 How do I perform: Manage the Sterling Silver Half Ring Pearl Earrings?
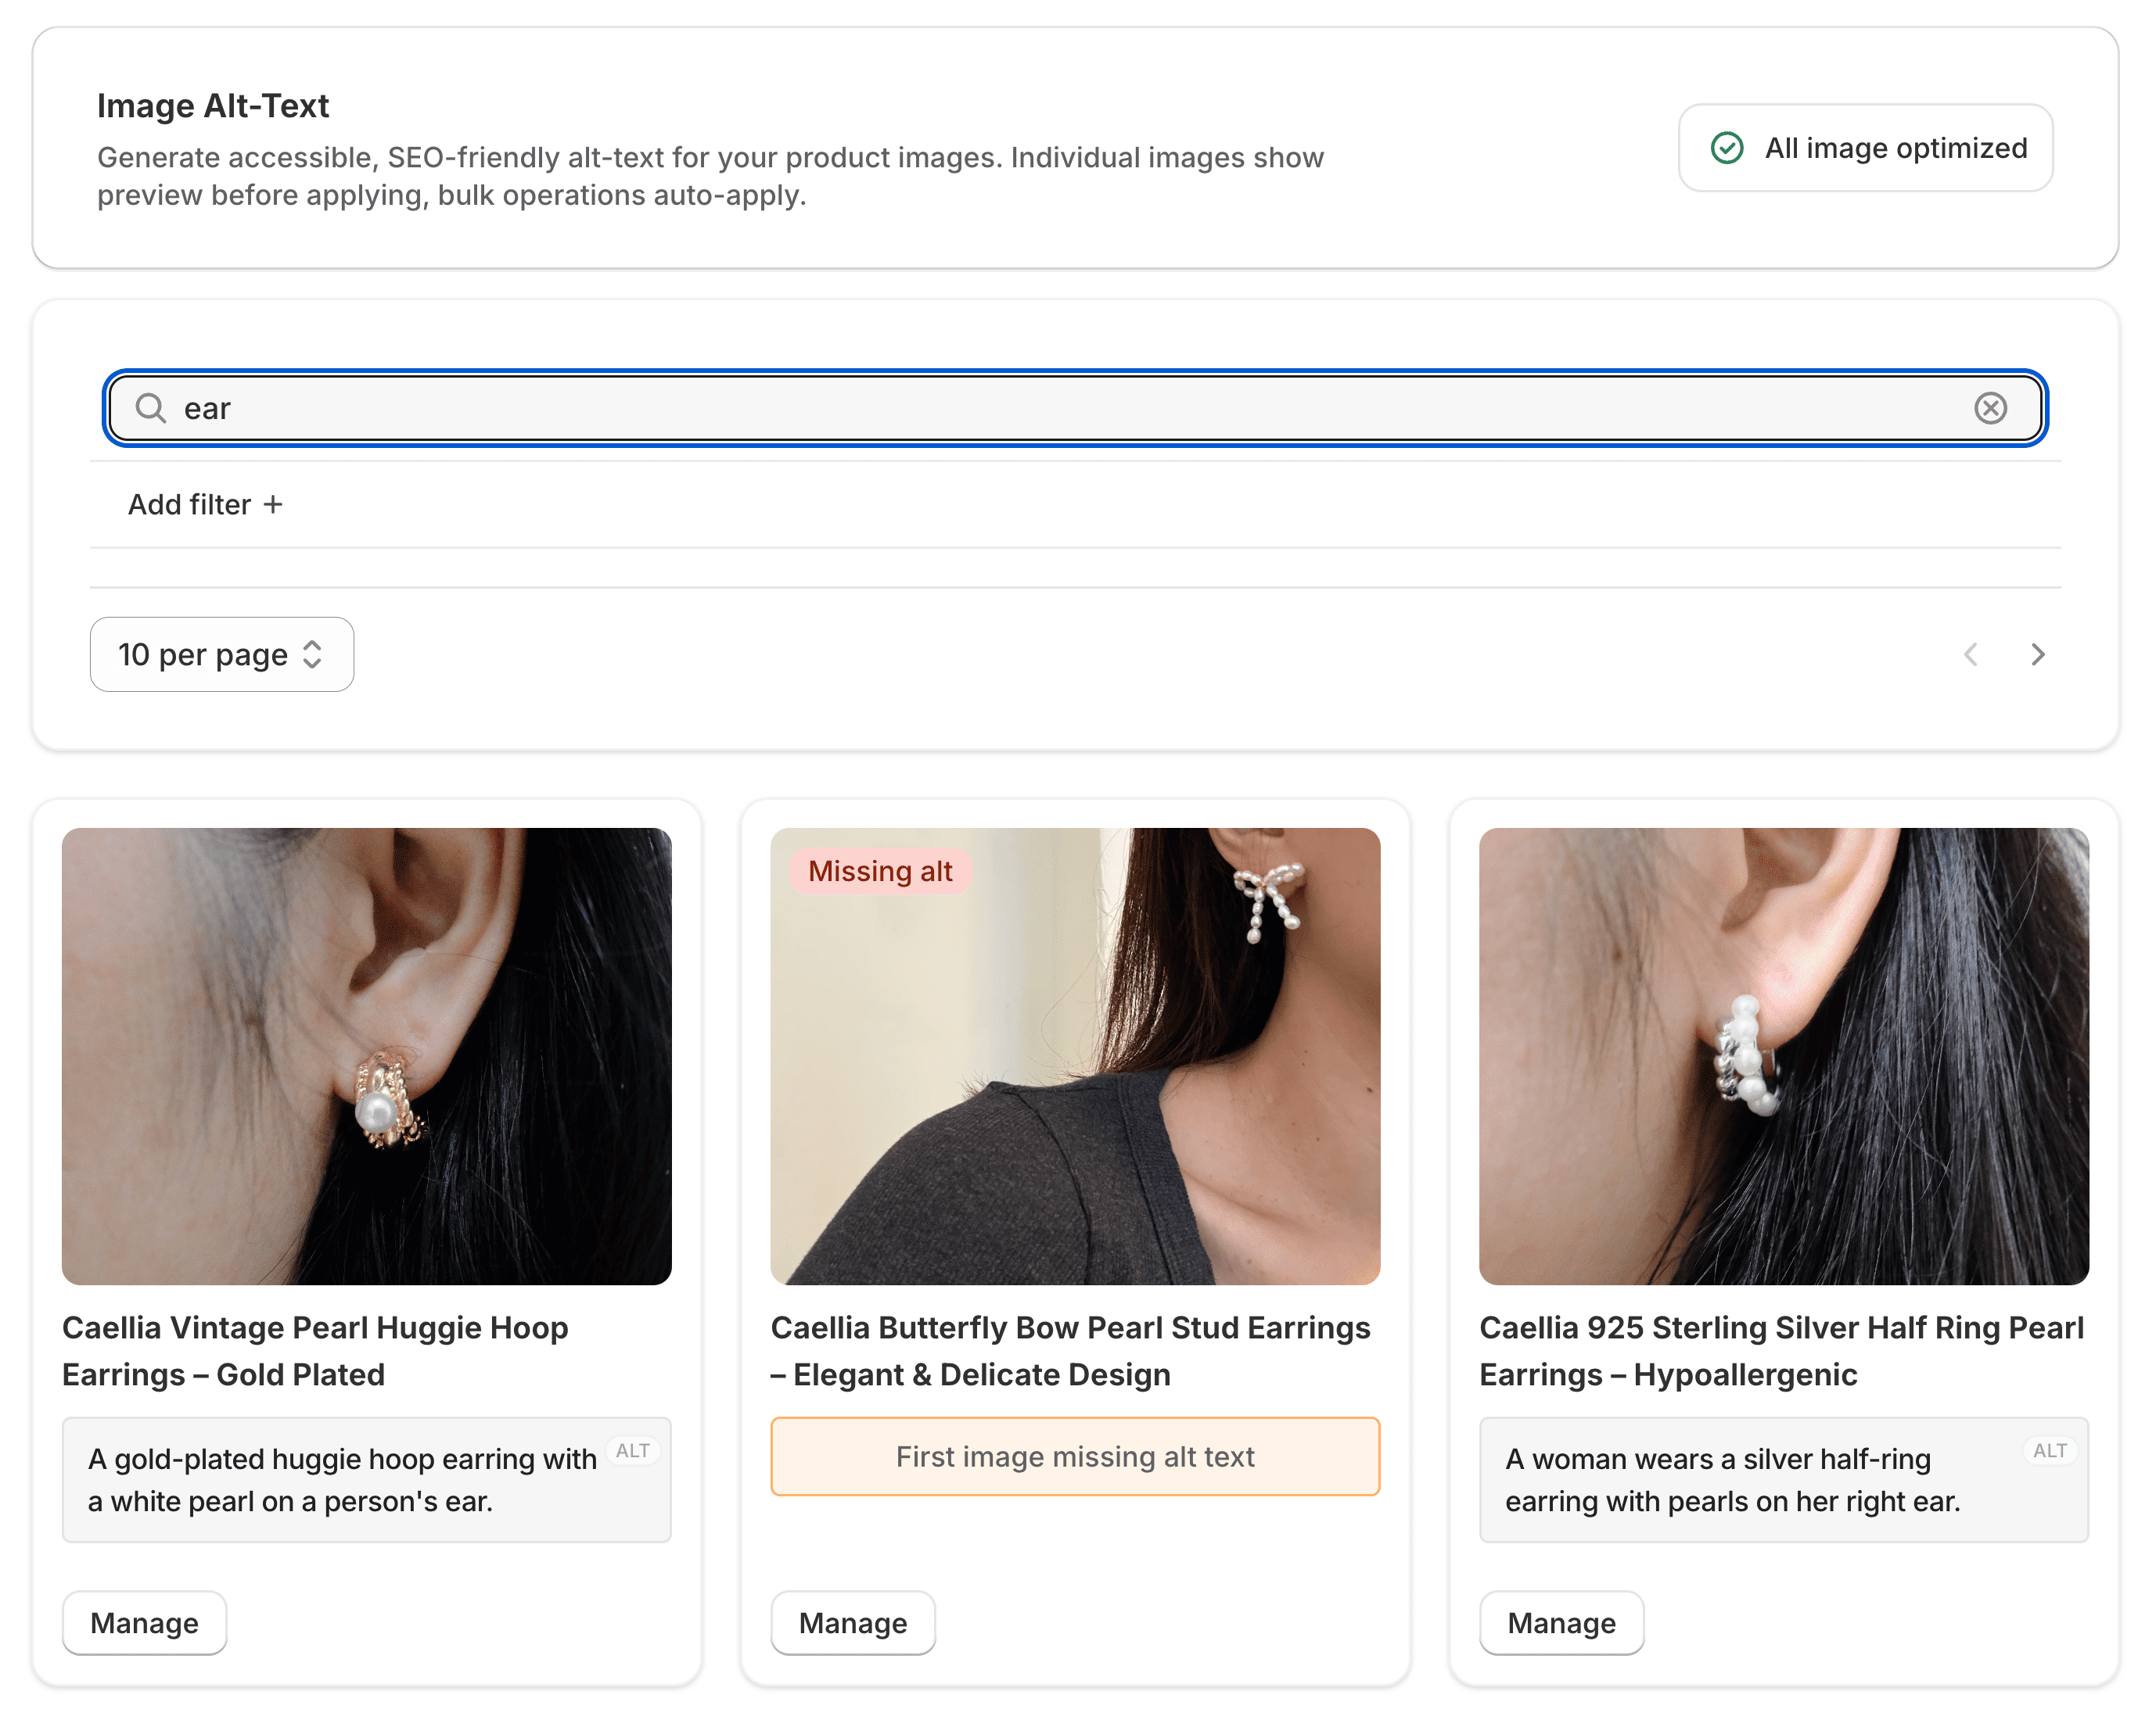tap(1561, 1622)
